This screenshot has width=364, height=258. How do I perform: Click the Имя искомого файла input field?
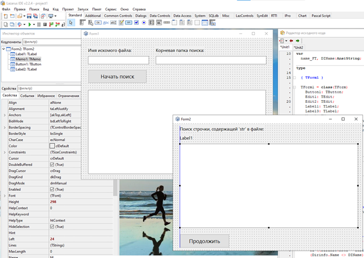pos(119,60)
